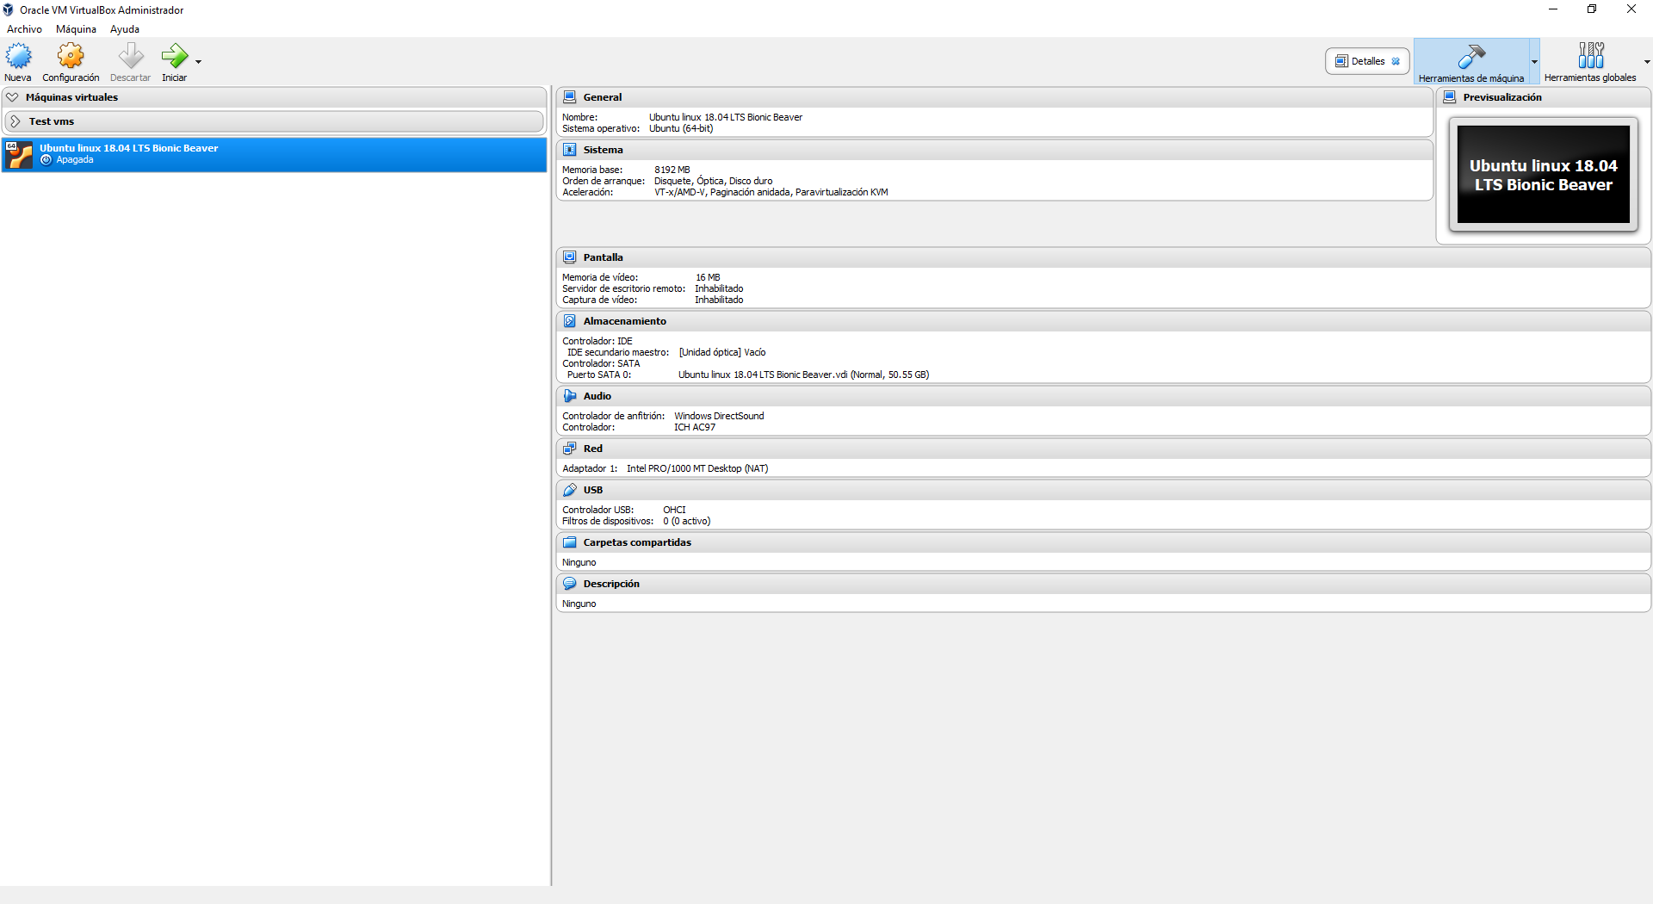Open the USB settings header
Screen dimensions: 1653x904
point(592,490)
